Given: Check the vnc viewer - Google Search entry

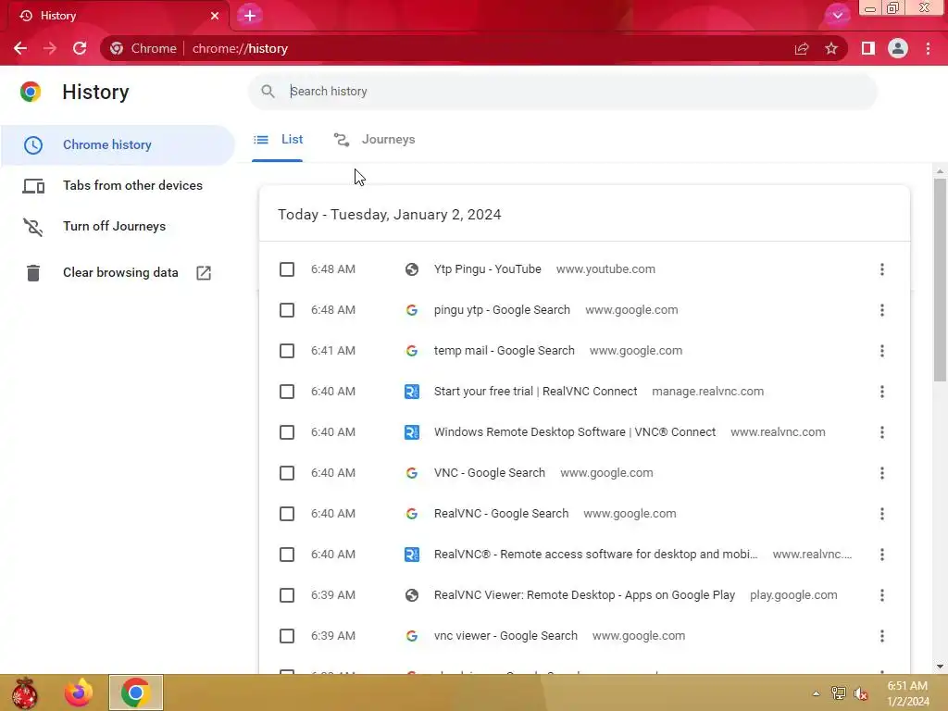Looking at the screenshot, I should click(x=287, y=636).
